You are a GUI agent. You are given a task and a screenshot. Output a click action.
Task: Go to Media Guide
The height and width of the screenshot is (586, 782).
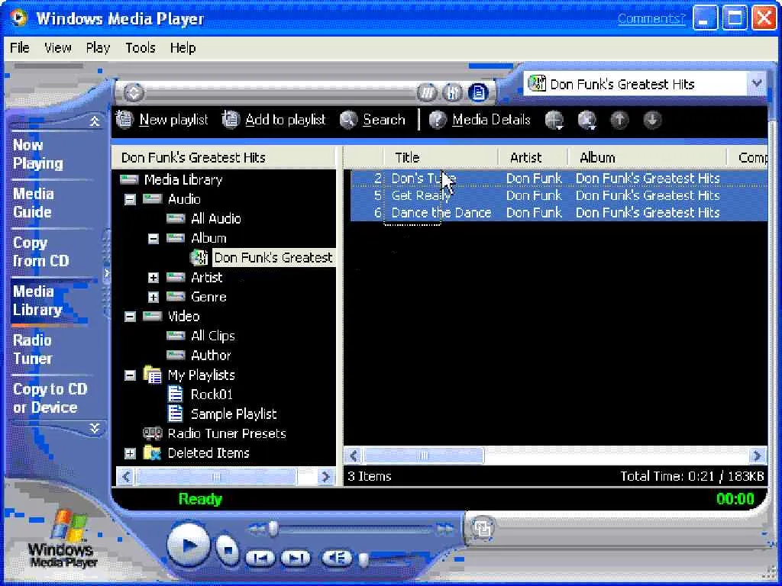point(33,203)
